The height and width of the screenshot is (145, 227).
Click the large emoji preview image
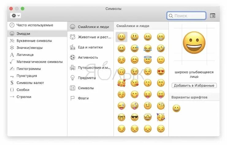[194, 43]
